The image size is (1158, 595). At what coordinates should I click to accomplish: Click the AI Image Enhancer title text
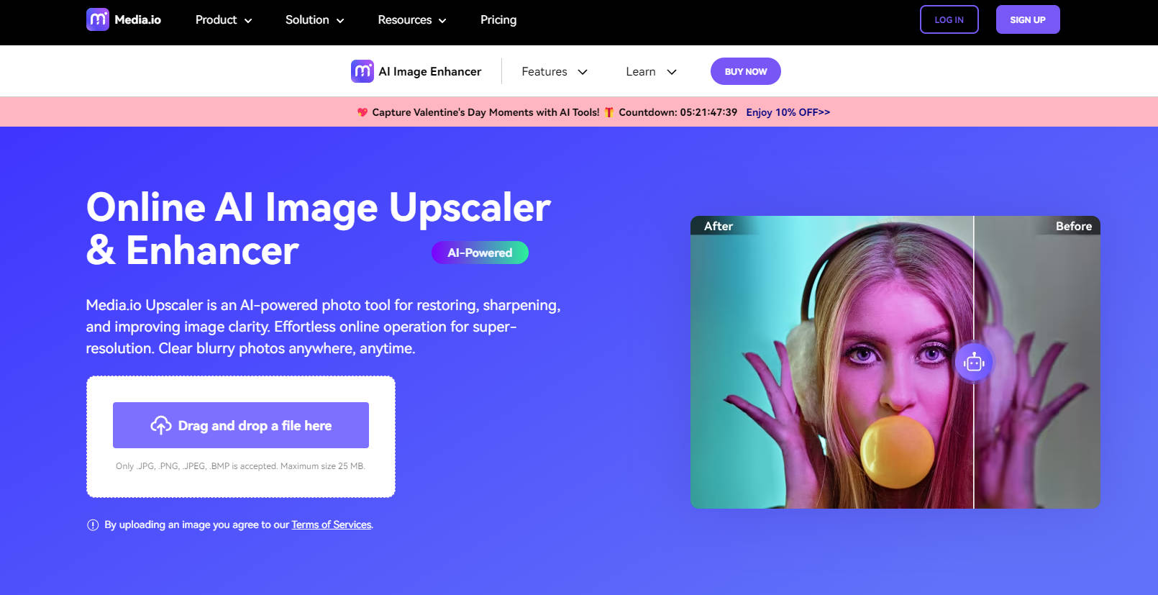(x=430, y=71)
